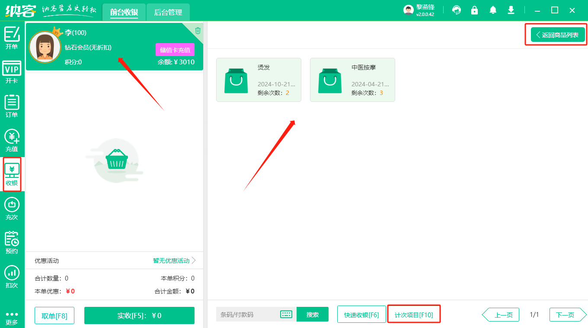Open the 充次 sidebar icon
Viewport: 588px width, 328px height.
pos(12,208)
